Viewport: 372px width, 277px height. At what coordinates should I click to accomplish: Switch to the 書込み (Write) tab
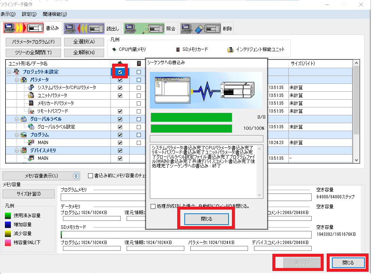coord(32,28)
